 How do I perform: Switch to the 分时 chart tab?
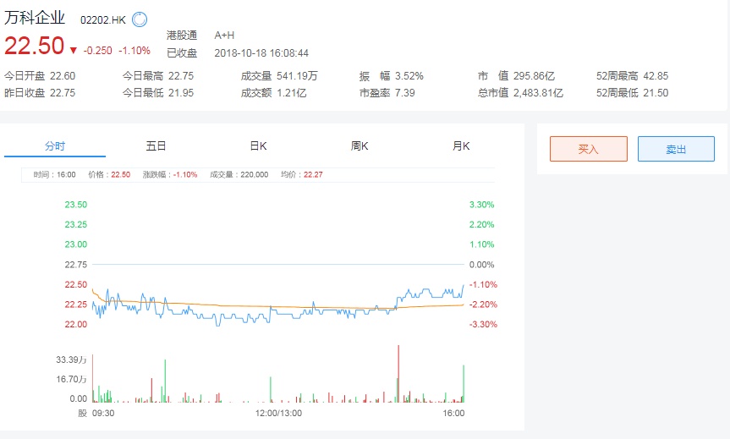pos(55,146)
